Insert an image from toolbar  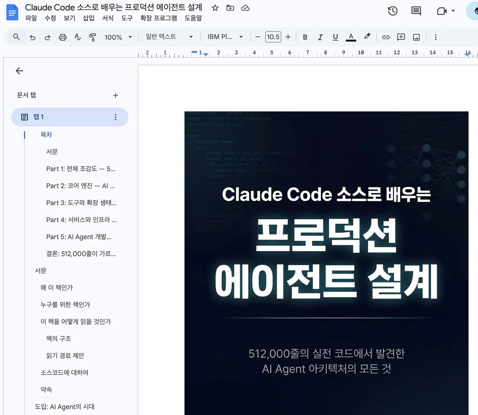416,37
